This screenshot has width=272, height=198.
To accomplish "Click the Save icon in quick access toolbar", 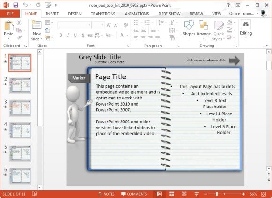I will 15,5.
